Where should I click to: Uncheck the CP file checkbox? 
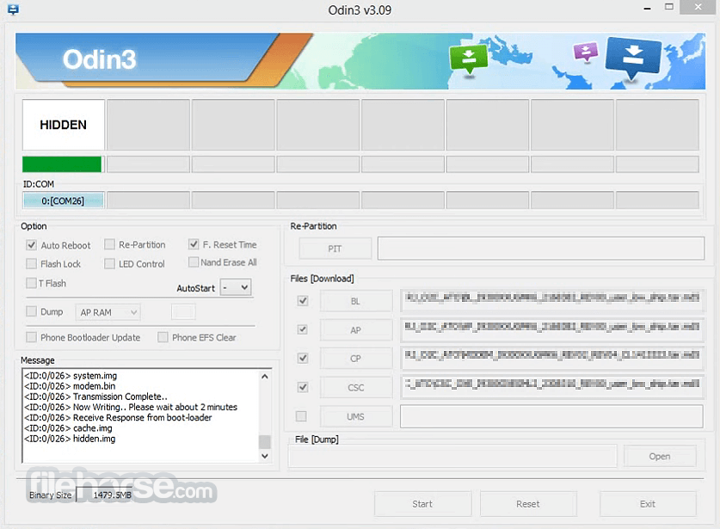pyautogui.click(x=303, y=358)
